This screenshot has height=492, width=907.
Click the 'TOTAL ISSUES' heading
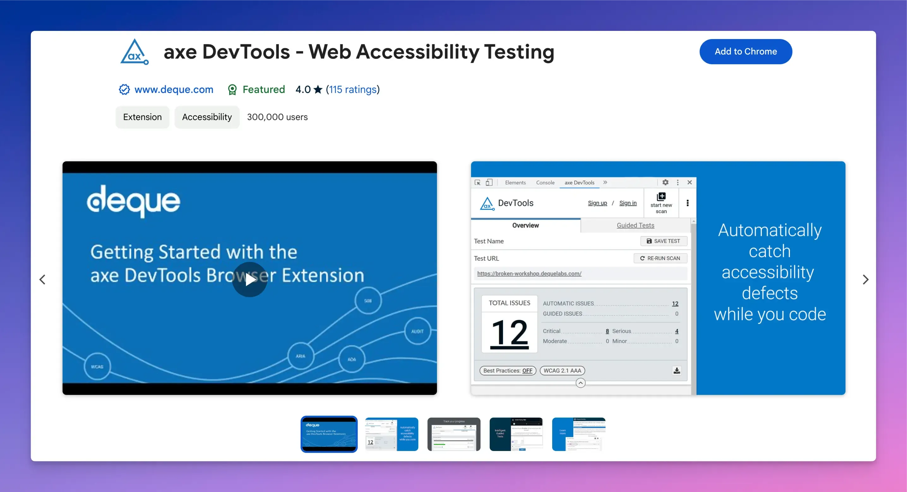pyautogui.click(x=509, y=303)
